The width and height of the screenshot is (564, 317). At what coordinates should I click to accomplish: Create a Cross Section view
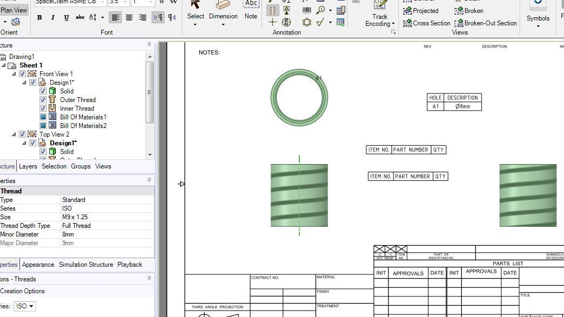tap(427, 23)
